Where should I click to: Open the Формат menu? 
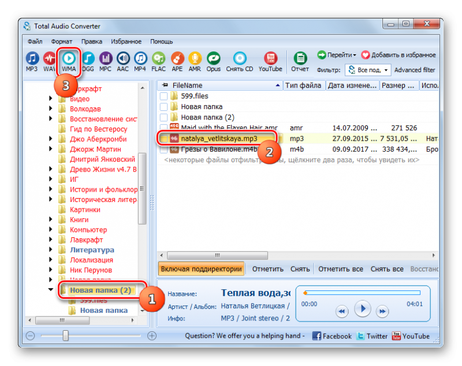pyautogui.click(x=61, y=42)
